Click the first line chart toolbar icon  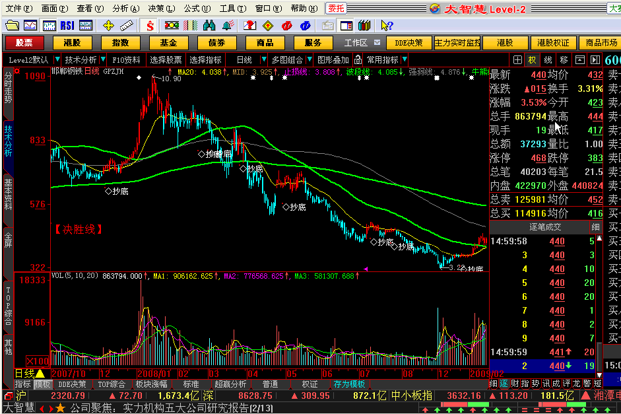pyautogui.click(x=30, y=26)
